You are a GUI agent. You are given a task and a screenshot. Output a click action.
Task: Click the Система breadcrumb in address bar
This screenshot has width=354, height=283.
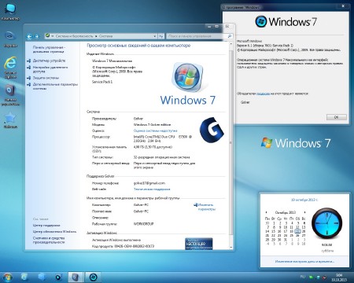click(106, 36)
